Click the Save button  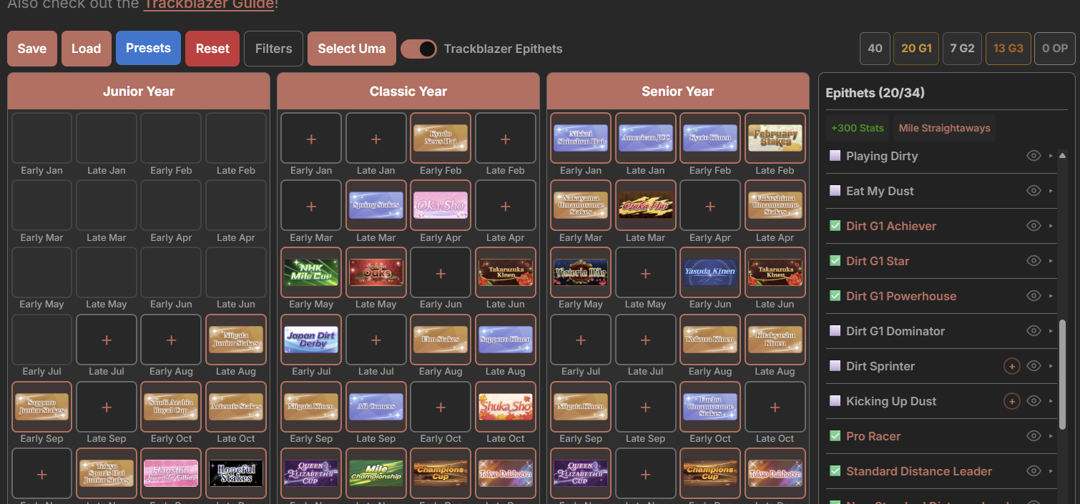[32, 49]
